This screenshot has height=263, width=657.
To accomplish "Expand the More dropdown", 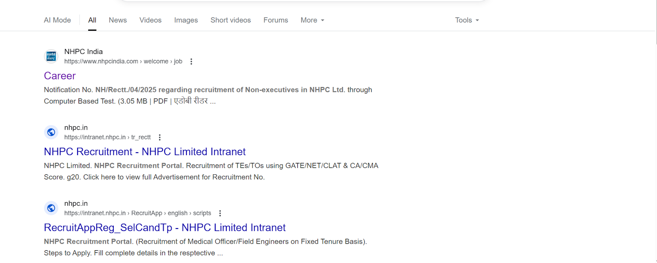I will pyautogui.click(x=312, y=20).
